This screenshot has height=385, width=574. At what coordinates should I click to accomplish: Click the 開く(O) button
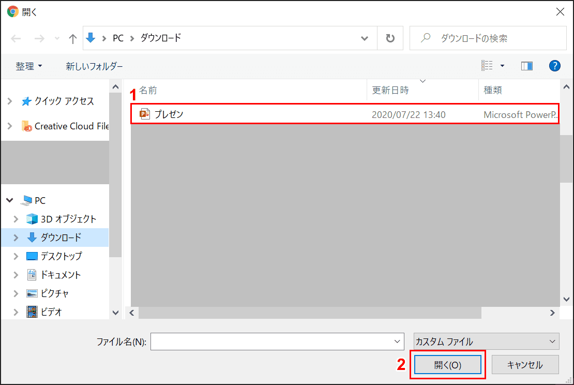[x=448, y=365]
